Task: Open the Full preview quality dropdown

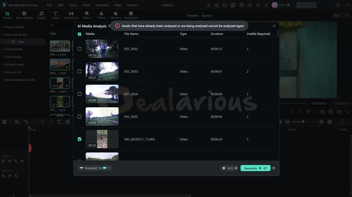Action: (x=341, y=16)
